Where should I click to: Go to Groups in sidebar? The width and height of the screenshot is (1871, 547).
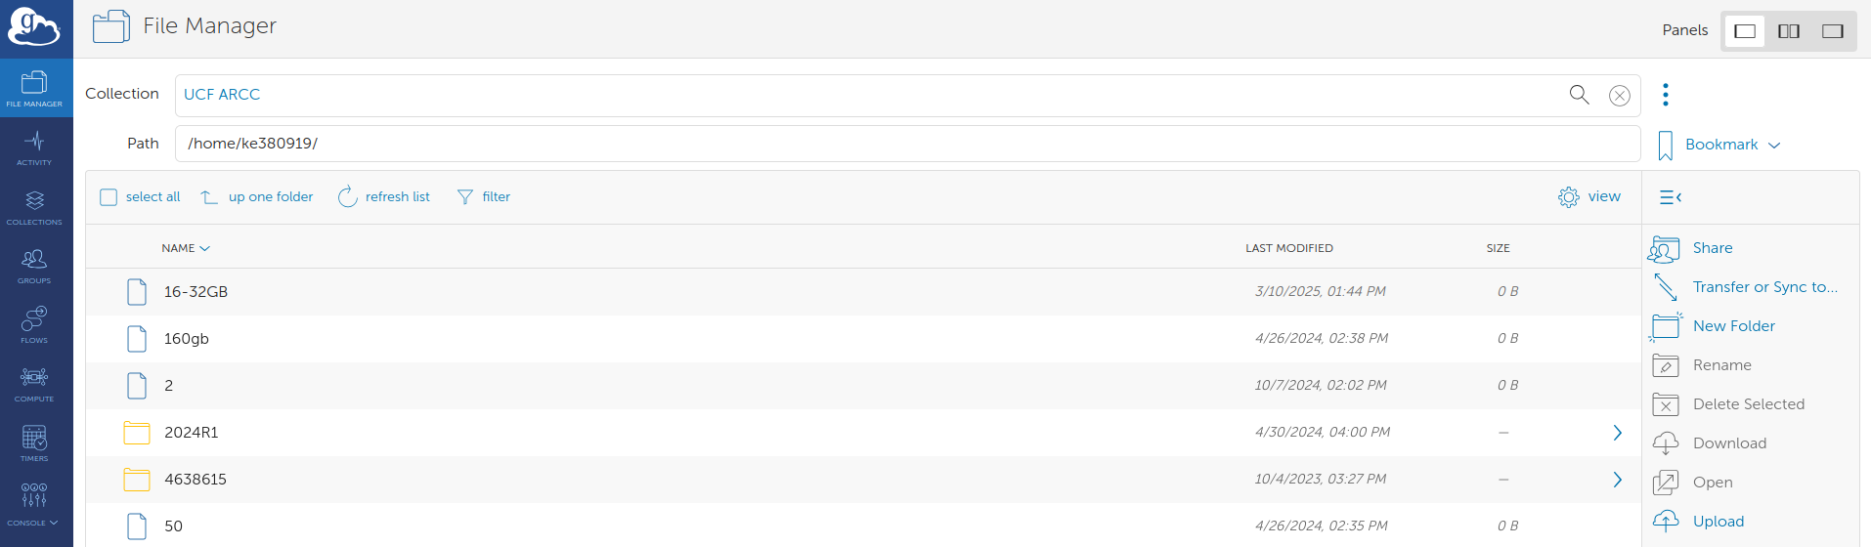(x=34, y=266)
